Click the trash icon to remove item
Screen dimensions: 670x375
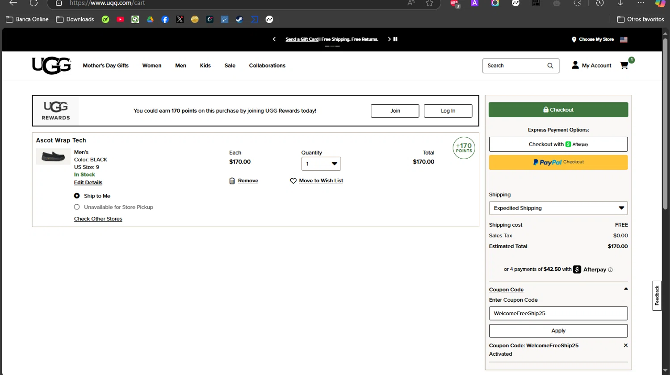pyautogui.click(x=232, y=181)
